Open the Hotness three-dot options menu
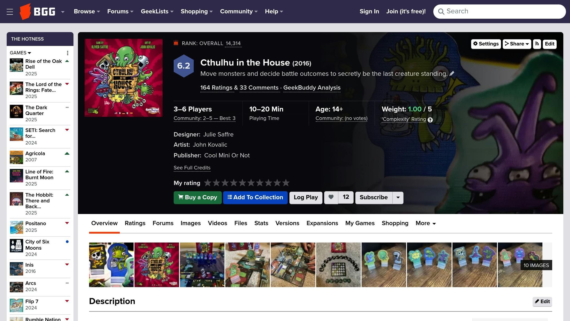This screenshot has width=570, height=321. point(67,53)
